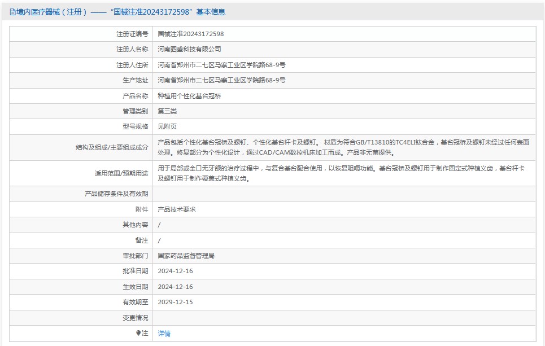This screenshot has height=346, width=545.
Task: Click the 注册人名称 label
Action: point(132,49)
